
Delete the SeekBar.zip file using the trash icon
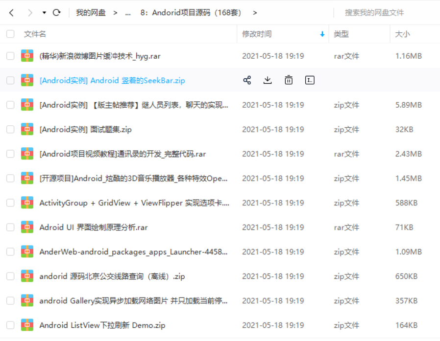(x=289, y=80)
